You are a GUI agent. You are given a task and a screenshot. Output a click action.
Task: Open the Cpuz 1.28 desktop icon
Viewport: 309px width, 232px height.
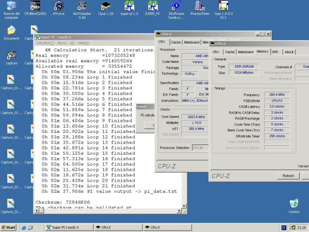click(106, 8)
